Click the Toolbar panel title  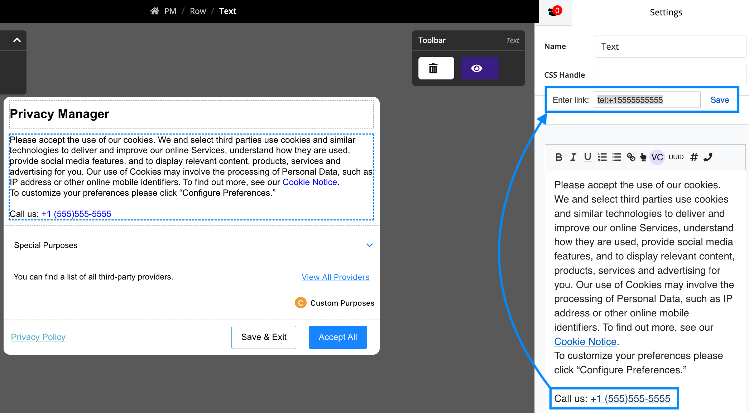tap(432, 40)
